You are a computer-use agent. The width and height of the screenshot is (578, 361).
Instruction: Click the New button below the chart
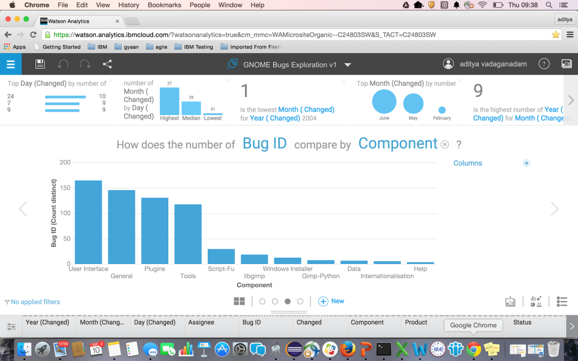coord(331,301)
